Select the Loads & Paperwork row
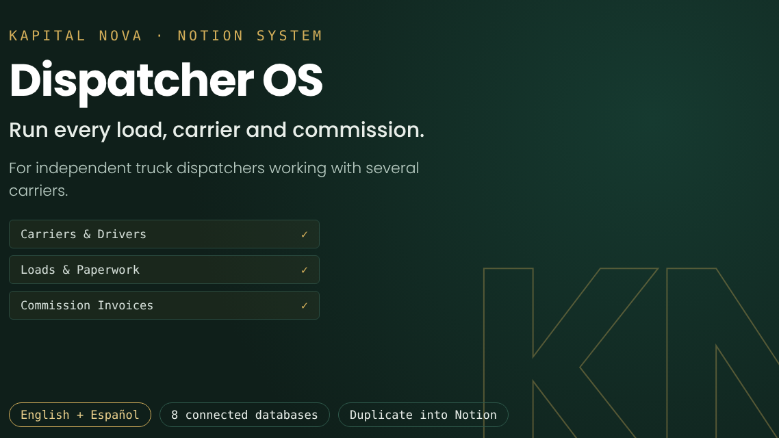The image size is (779, 438). (x=164, y=270)
